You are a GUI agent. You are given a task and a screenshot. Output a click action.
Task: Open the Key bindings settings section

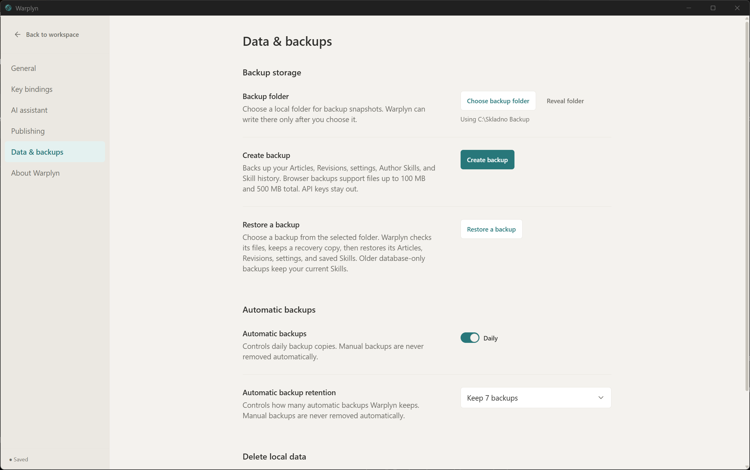[x=55, y=89]
